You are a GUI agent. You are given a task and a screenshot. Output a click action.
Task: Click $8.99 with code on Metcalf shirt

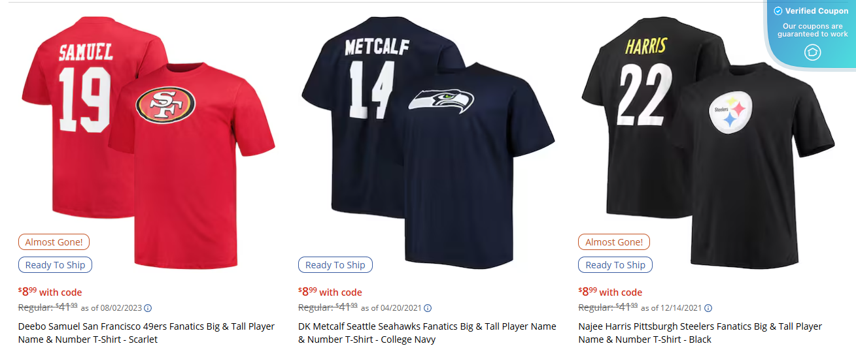[x=330, y=292]
